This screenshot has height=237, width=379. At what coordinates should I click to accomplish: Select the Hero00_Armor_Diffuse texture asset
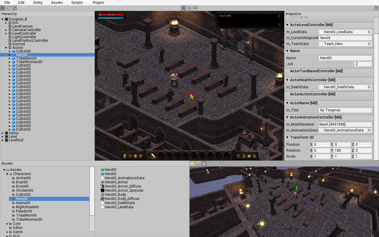pyautogui.click(x=123, y=186)
